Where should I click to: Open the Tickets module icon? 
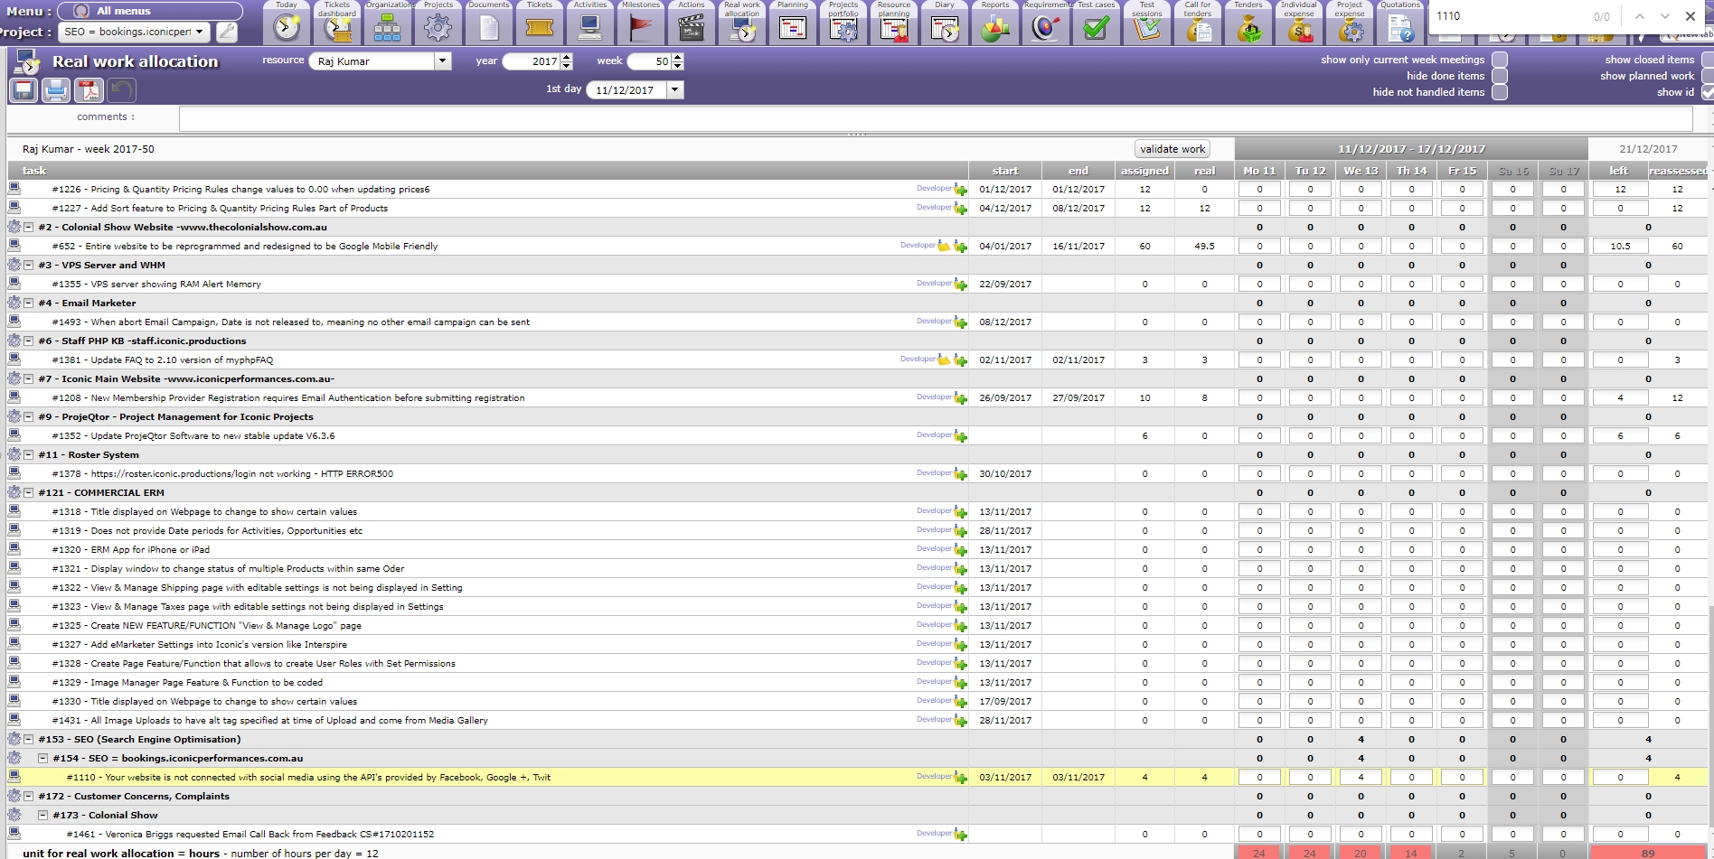point(539,28)
